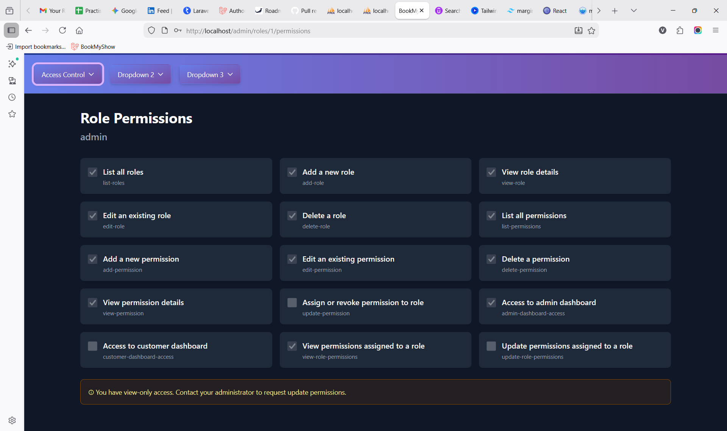Open the hamburger application menu
727x431 pixels.
pyautogui.click(x=715, y=31)
